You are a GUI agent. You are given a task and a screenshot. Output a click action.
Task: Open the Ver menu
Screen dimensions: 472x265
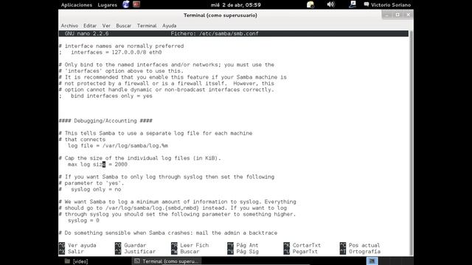point(106,26)
